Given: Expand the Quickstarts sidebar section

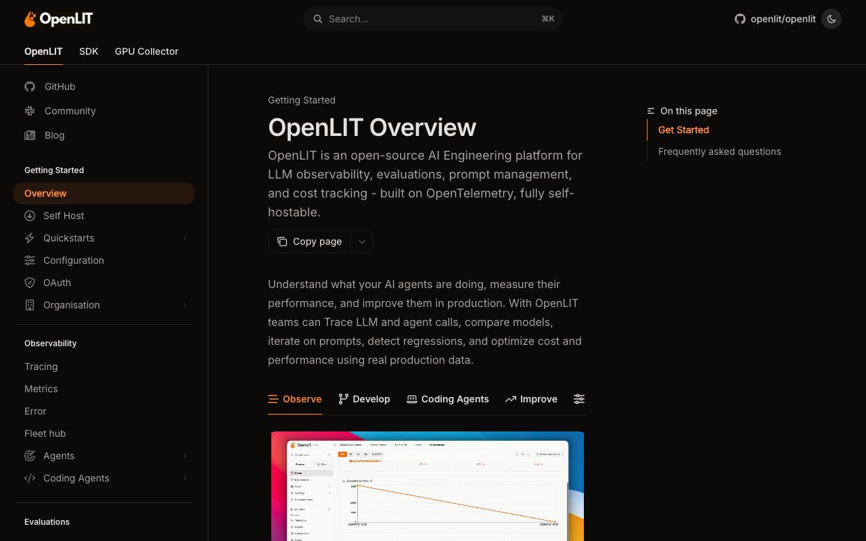Looking at the screenshot, I should point(185,238).
